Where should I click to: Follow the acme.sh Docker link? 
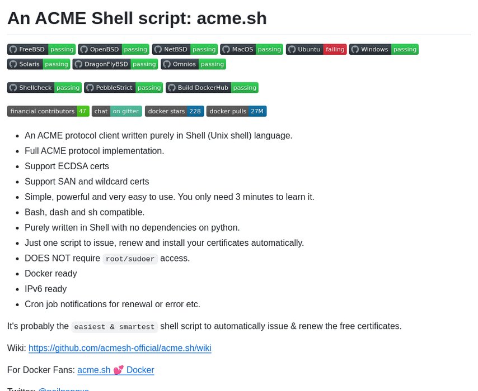pos(115,370)
